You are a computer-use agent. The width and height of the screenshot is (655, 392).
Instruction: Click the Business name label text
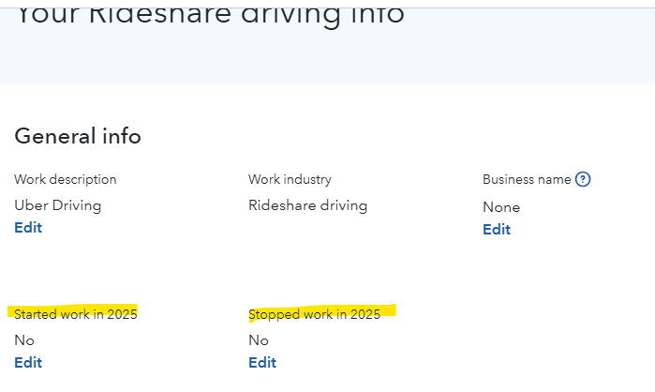click(x=527, y=179)
